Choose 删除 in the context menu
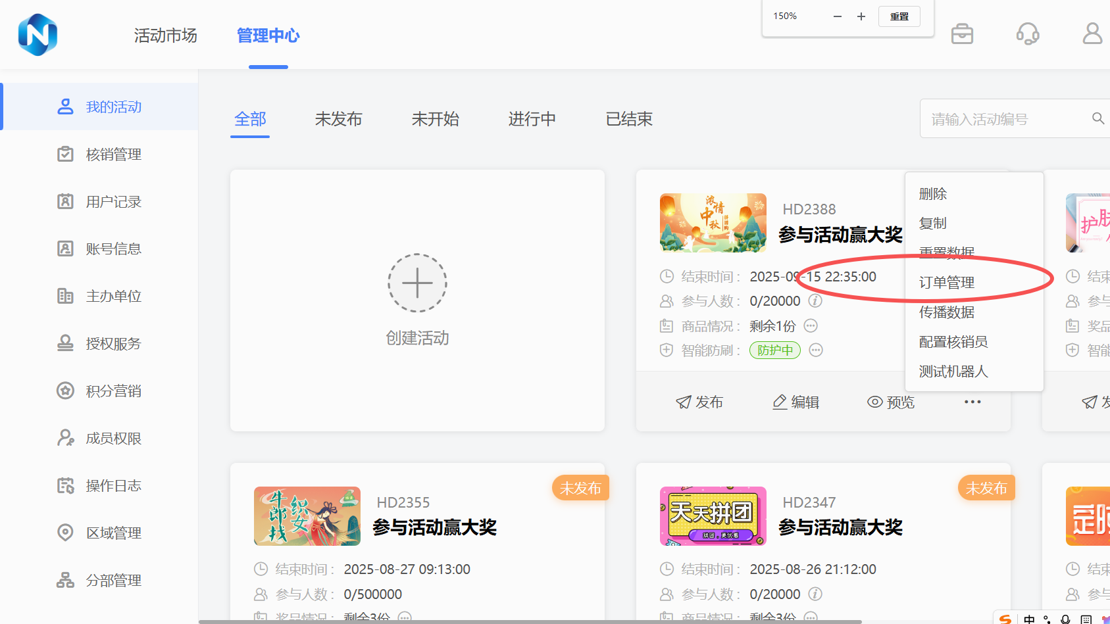This screenshot has width=1110, height=624. click(932, 194)
